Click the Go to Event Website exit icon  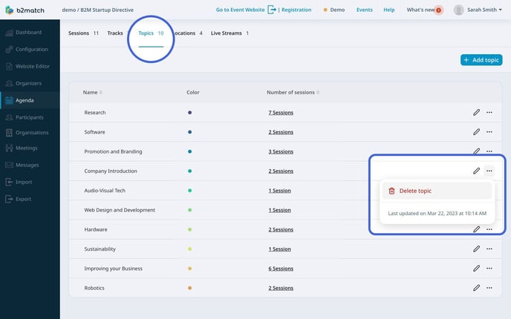pos(272,10)
